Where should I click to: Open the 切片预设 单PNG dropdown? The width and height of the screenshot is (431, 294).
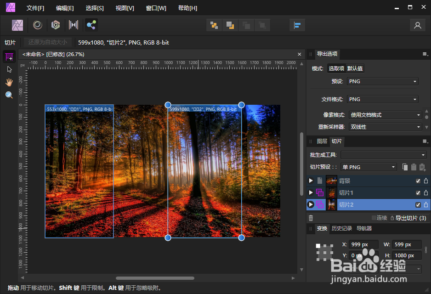point(368,167)
